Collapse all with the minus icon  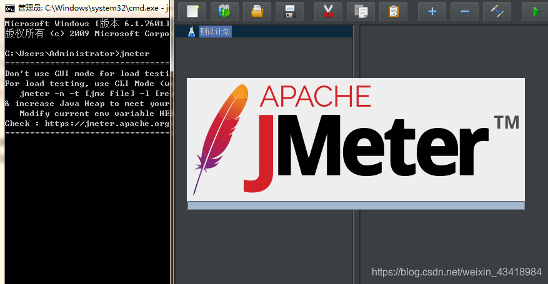pyautogui.click(x=464, y=11)
